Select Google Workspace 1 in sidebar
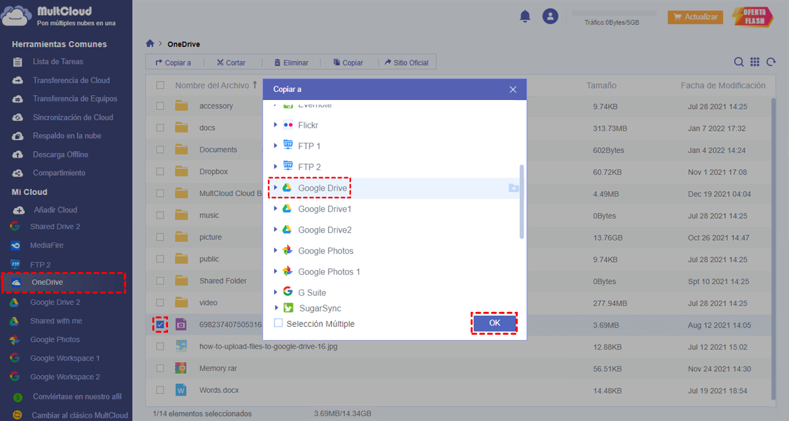Screen dimensions: 789x421 click(x=65, y=358)
